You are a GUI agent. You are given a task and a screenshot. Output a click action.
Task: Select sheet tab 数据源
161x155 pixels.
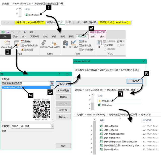(51, 22)
